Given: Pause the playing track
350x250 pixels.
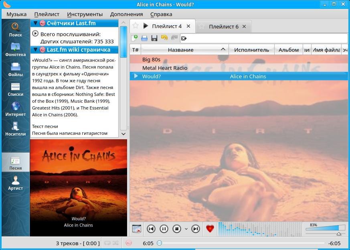Looking at the screenshot, I should pos(164,229).
